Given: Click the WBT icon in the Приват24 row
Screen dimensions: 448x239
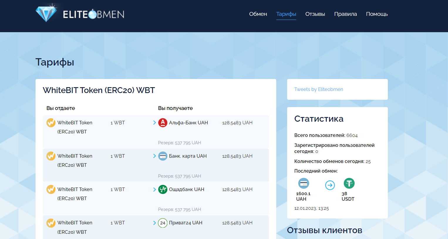Looking at the screenshot, I should tap(51, 223).
